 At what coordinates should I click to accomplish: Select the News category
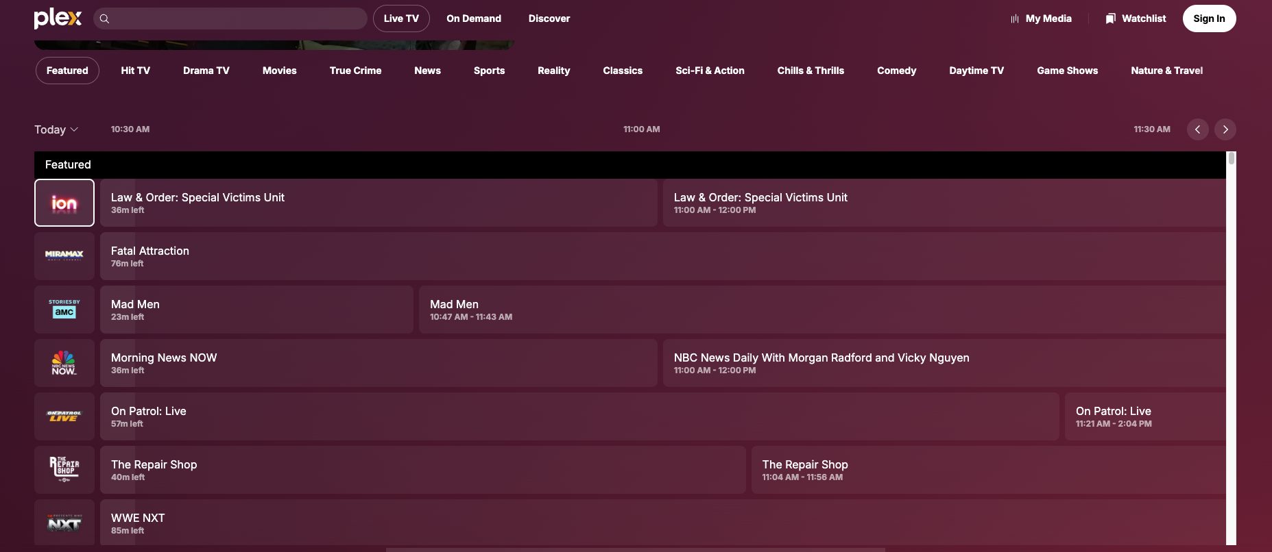[x=428, y=71]
